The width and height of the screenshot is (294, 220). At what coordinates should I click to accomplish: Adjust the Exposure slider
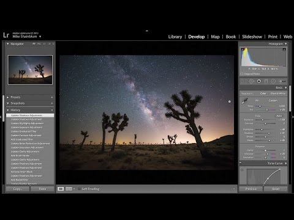(x=263, y=120)
